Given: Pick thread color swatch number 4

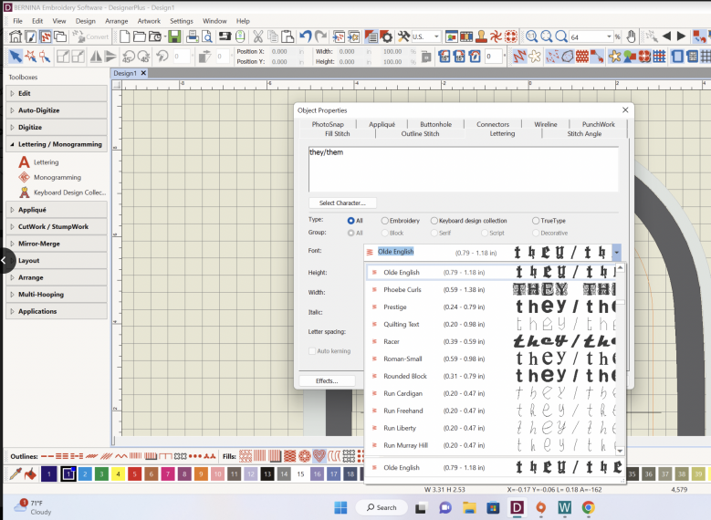Looking at the screenshot, I should click(118, 474).
